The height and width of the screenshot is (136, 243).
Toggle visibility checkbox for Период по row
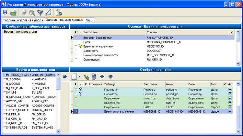pos(230,94)
